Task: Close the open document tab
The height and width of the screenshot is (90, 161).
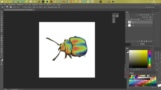Action: pyautogui.click(x=34, y=10)
